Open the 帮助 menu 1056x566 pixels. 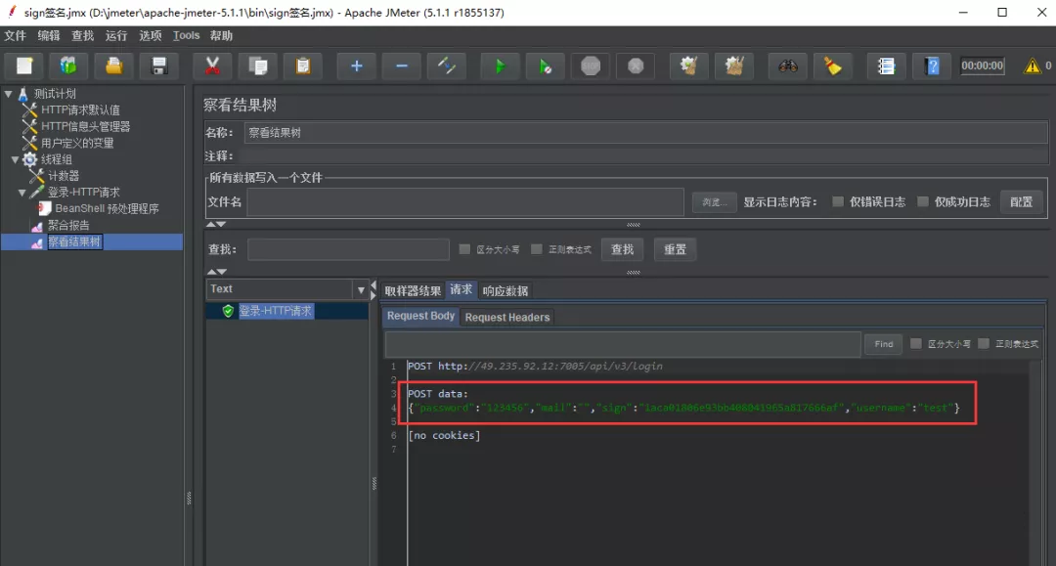click(221, 35)
